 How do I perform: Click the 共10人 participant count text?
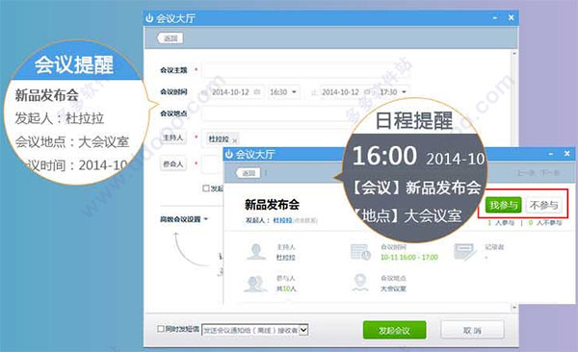286,289
